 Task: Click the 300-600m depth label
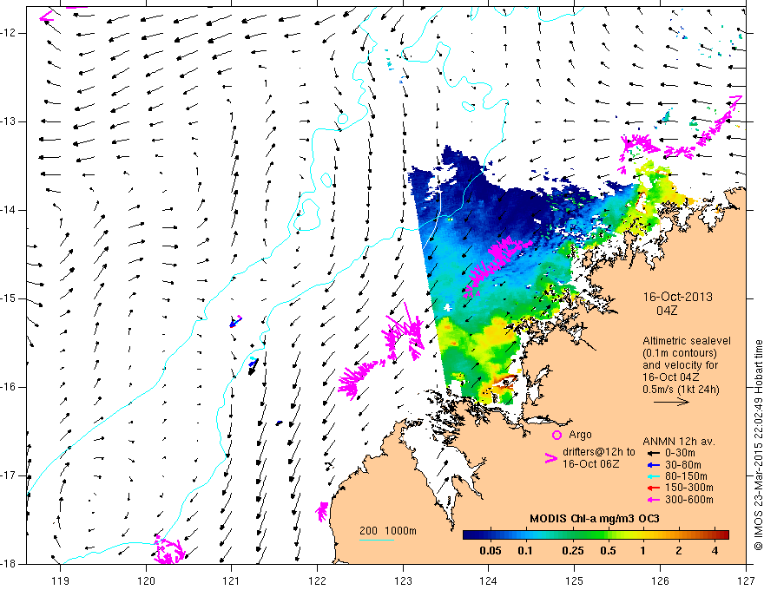pos(689,500)
